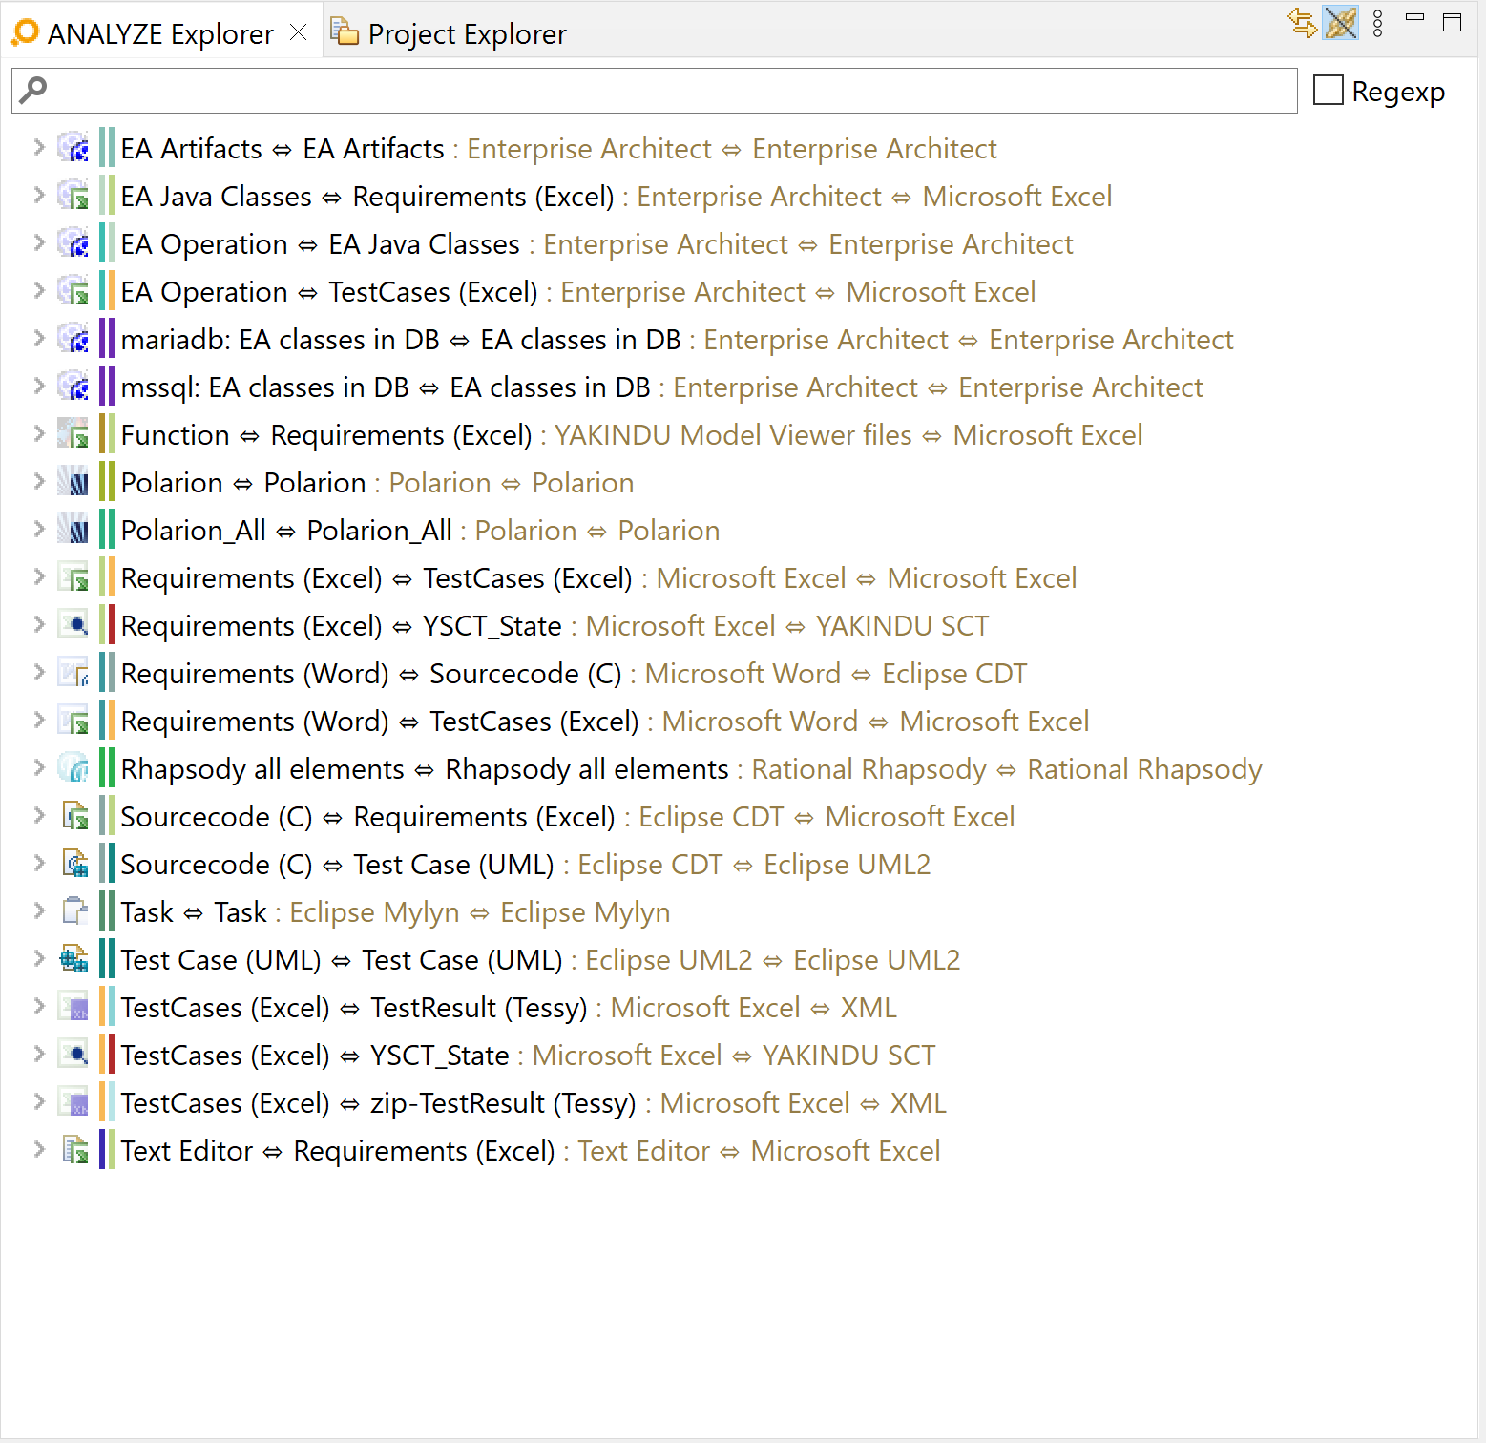This screenshot has height=1443, width=1486.
Task: Select 'Requirements (Word) ⇔ Sourcecode (C)' row text
Action: [x=371, y=674]
